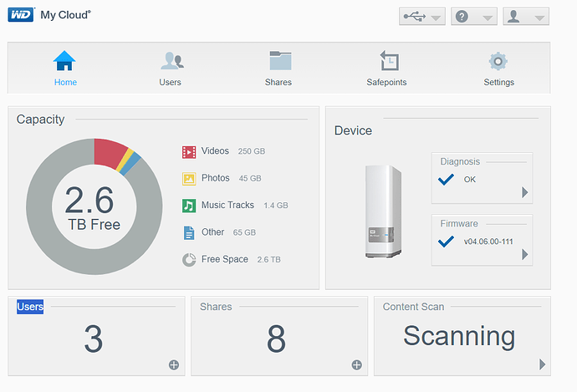Click the My Cloud title text
The image size is (577, 392).
pos(65,15)
